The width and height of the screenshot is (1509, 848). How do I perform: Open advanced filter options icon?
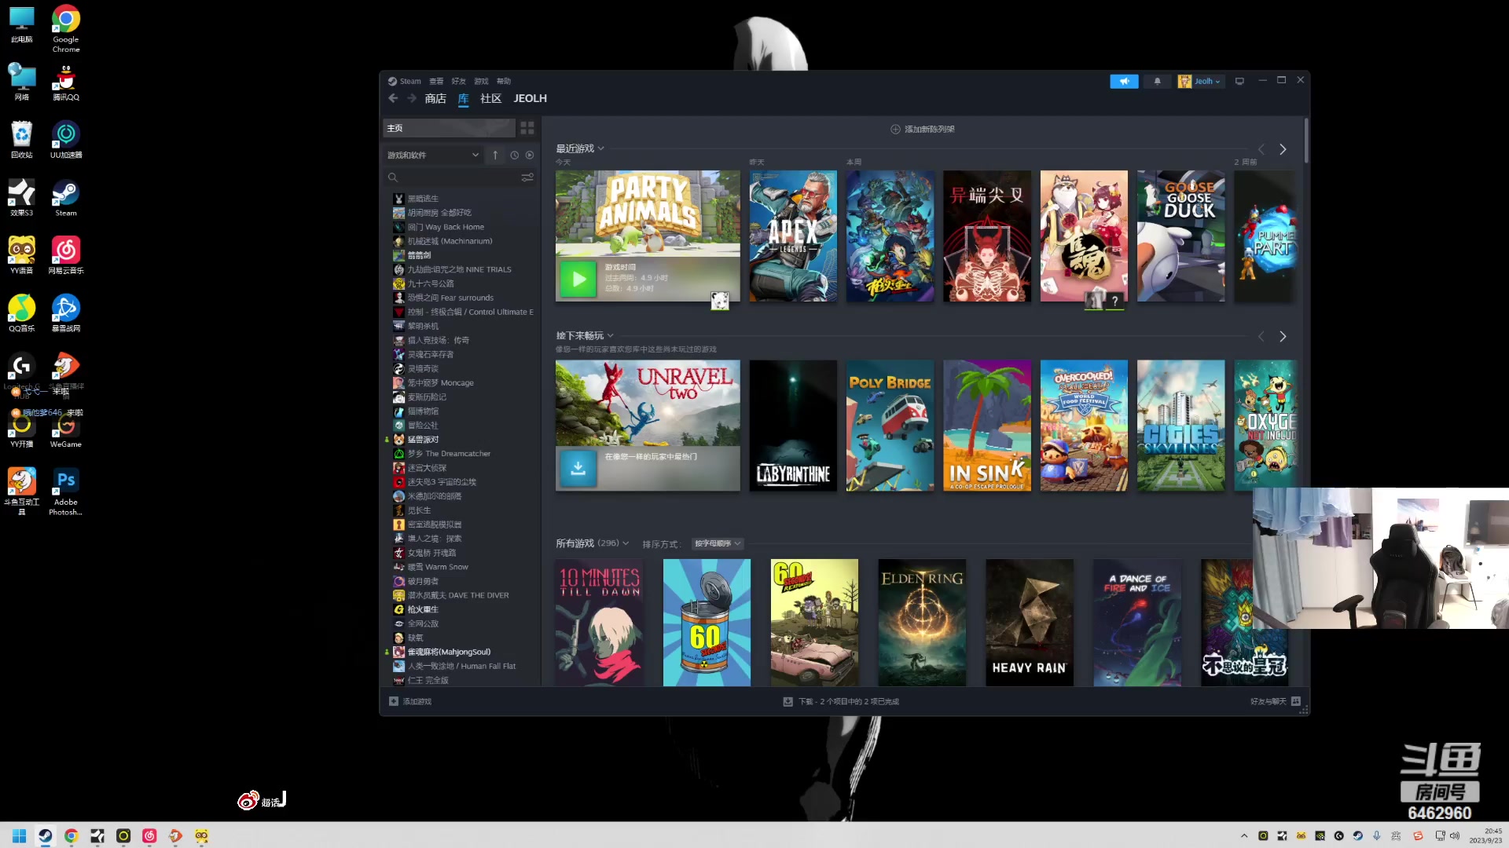coord(527,178)
